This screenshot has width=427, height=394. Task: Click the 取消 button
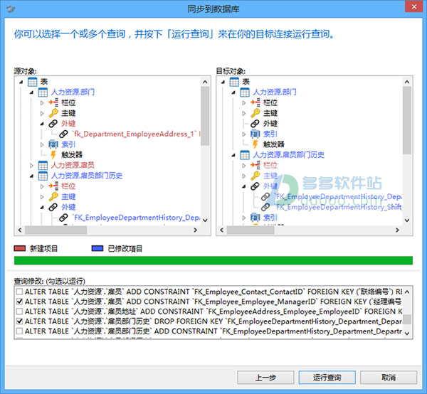[389, 378]
